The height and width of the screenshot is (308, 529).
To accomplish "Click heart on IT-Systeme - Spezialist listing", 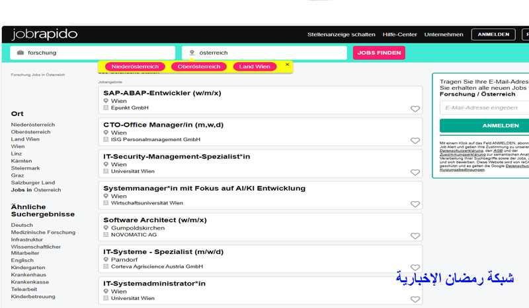I will tap(415, 268).
